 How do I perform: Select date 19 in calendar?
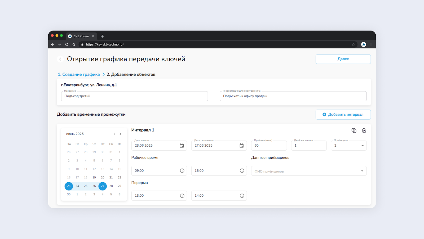pyautogui.click(x=94, y=178)
